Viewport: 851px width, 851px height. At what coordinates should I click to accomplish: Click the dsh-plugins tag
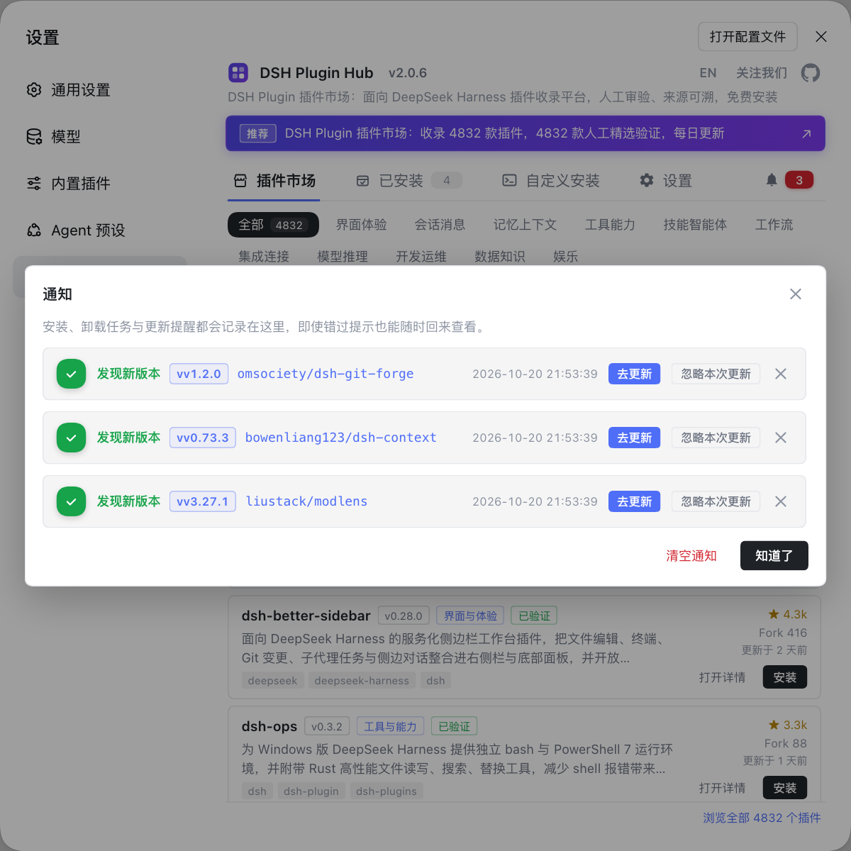point(386,791)
